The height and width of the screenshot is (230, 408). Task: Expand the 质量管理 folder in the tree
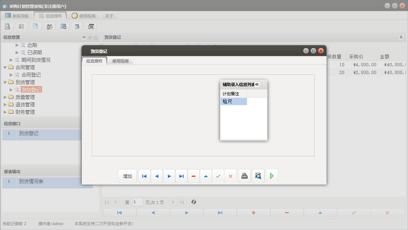coord(5,97)
